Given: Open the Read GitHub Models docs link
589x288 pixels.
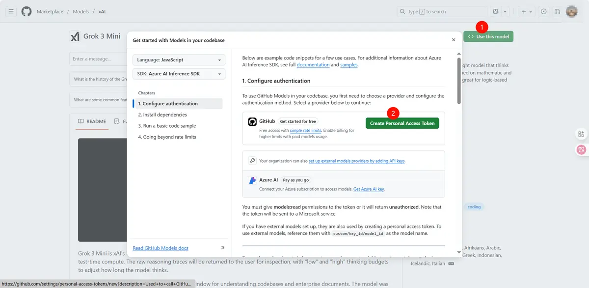Looking at the screenshot, I should click(x=161, y=248).
